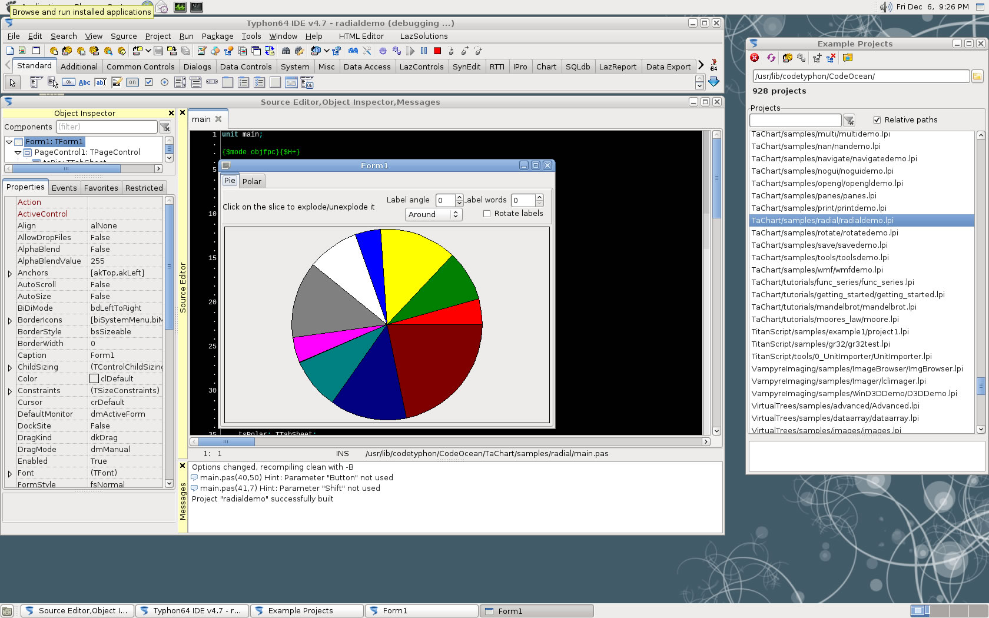Pick the TButton (Ok) palette component
The image size is (989, 618).
(x=69, y=82)
